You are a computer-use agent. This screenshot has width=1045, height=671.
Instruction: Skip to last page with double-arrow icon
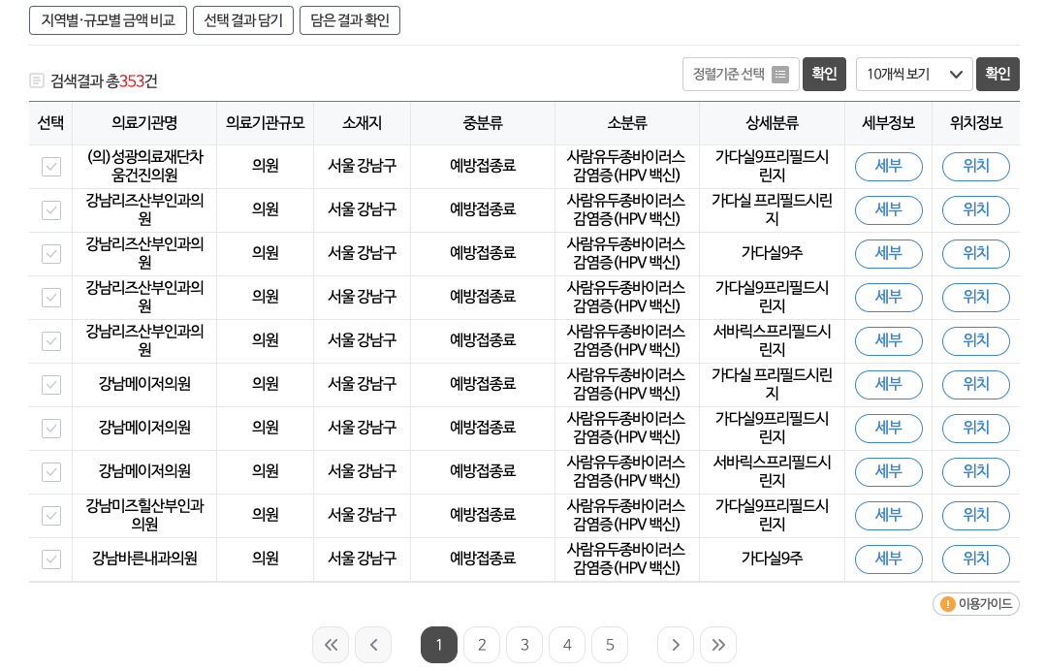tap(717, 644)
